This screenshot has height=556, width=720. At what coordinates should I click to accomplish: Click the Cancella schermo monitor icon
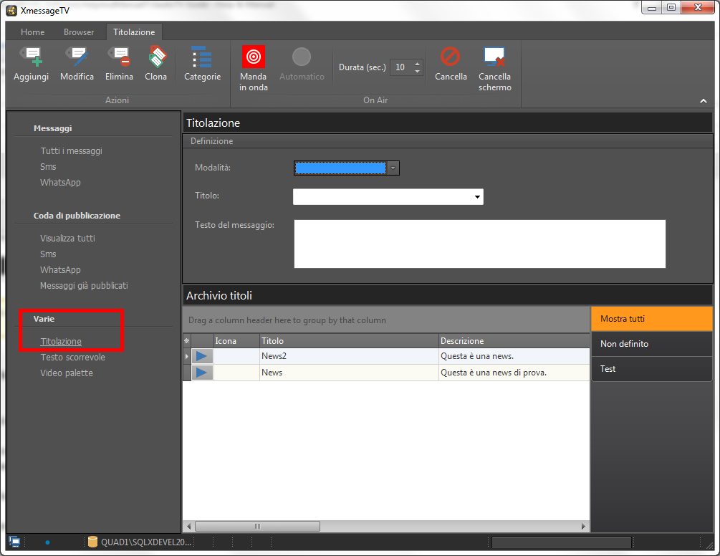[494, 57]
